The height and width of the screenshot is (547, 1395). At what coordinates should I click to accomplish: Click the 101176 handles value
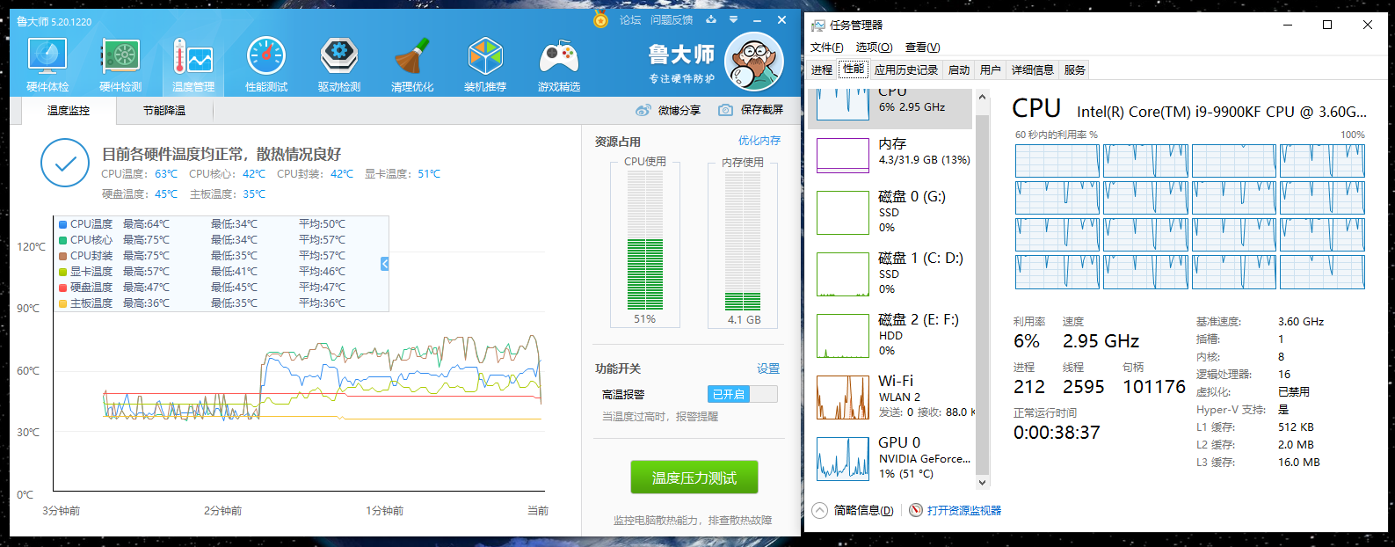coord(1154,387)
